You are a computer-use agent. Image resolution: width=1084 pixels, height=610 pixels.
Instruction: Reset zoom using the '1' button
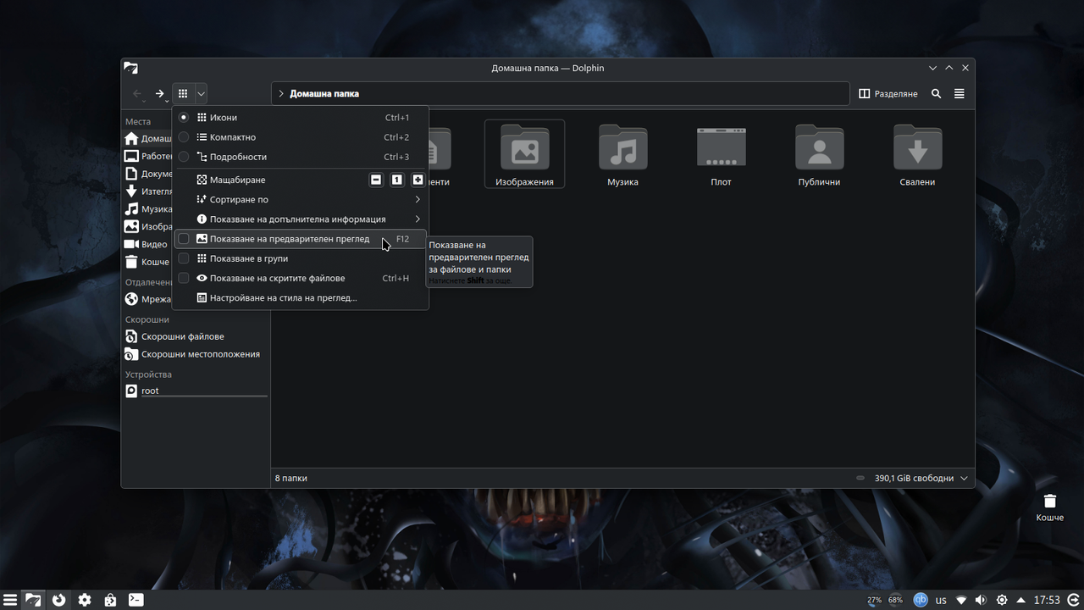coord(396,180)
